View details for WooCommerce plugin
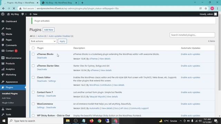The height and width of the screenshot is (124, 221). (107, 108)
